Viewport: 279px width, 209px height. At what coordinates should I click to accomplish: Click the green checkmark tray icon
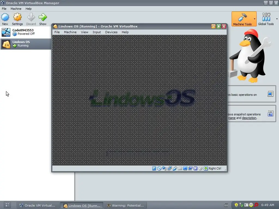pyautogui.click(x=241, y=205)
